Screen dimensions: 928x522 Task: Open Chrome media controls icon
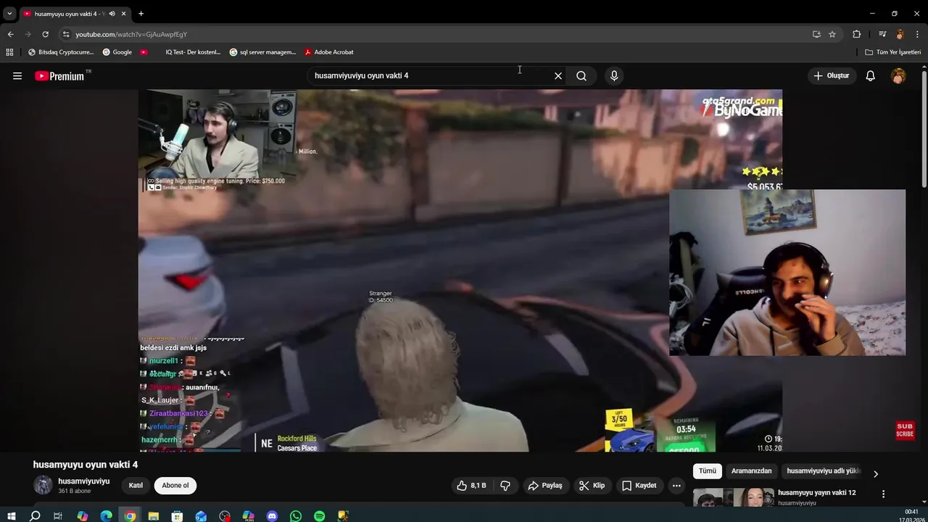[x=882, y=34]
